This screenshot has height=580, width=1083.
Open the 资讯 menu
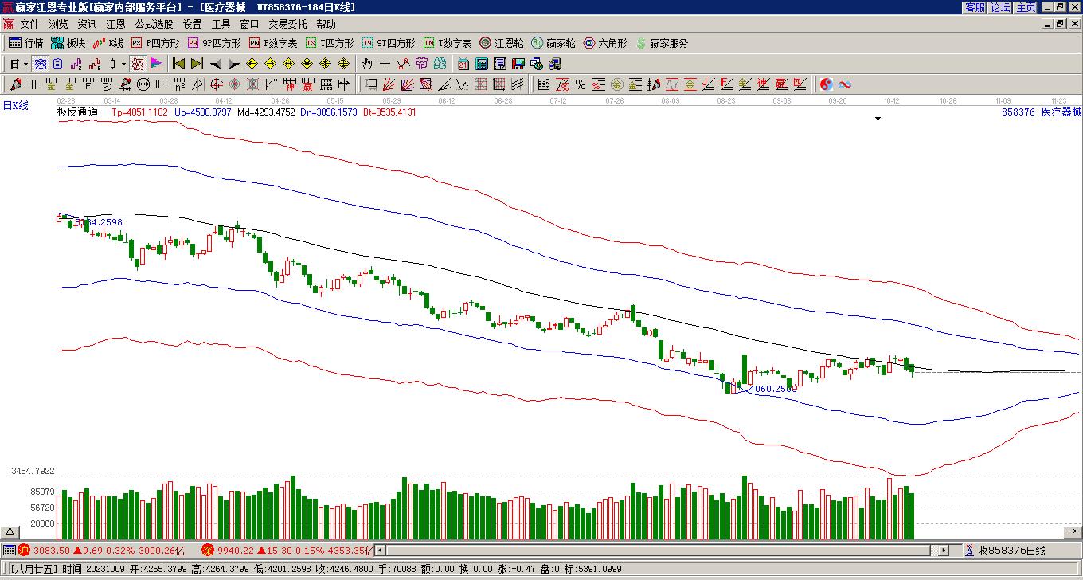point(87,24)
